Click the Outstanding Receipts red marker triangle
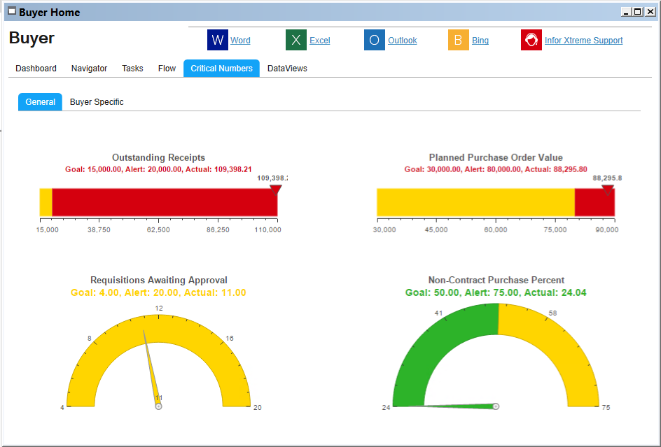 [276, 190]
